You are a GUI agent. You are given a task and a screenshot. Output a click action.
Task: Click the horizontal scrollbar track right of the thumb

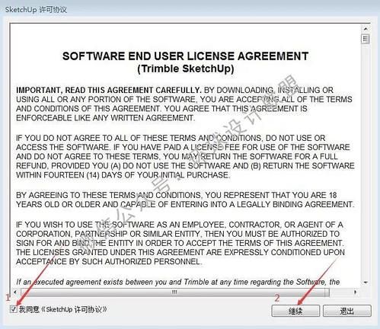point(340,292)
